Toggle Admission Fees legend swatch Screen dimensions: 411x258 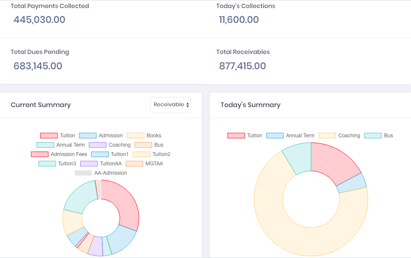tap(40, 154)
